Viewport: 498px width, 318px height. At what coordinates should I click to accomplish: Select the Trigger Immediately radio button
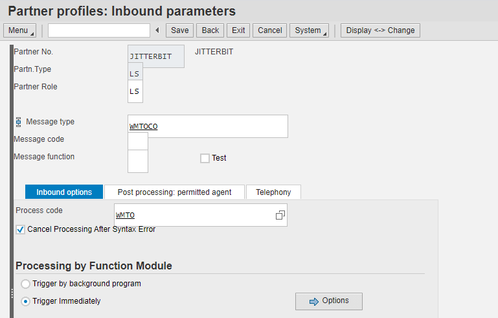coord(25,301)
